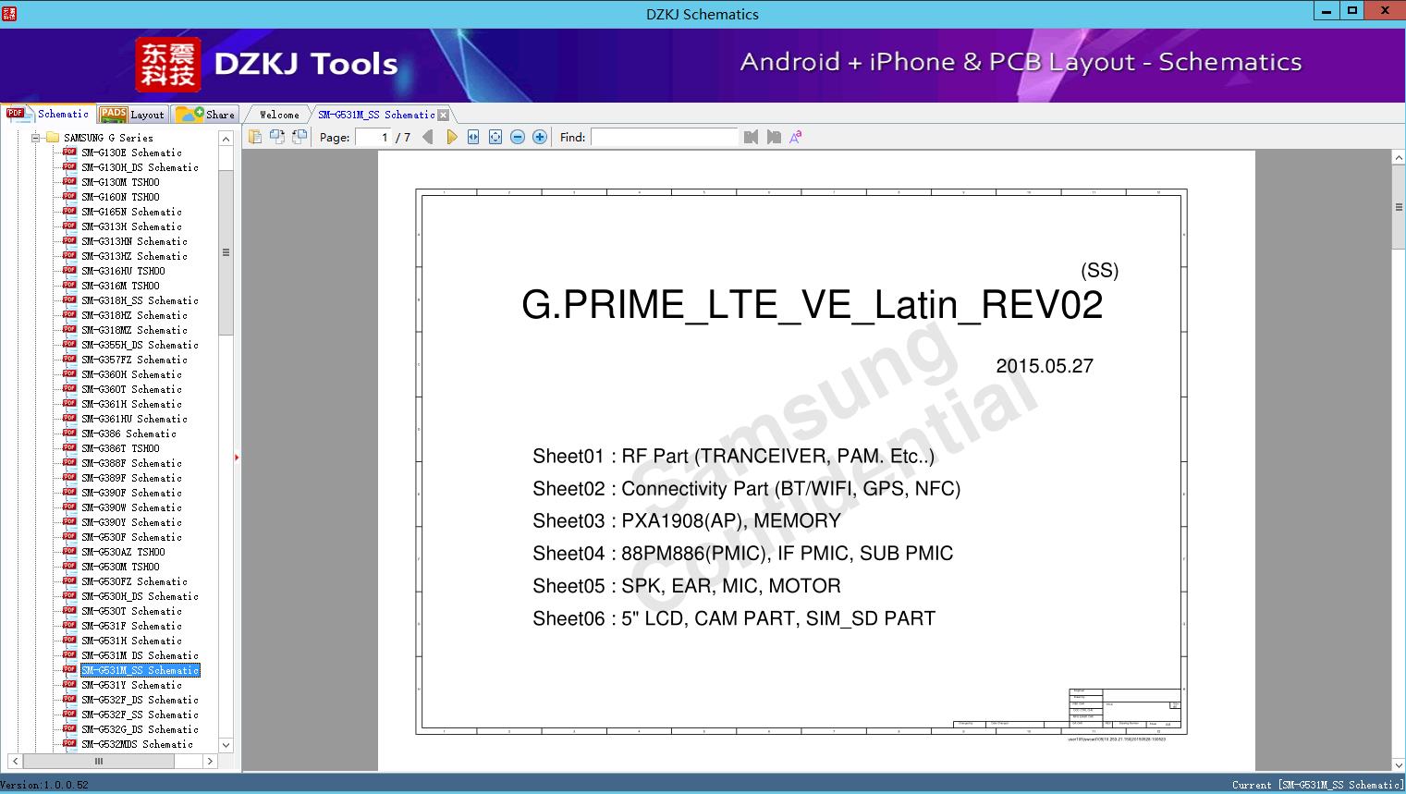
Task: Rotate the page counterclockwise
Action: click(277, 137)
